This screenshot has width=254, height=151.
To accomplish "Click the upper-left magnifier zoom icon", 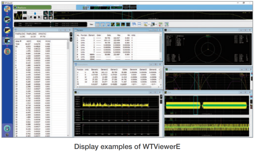I will click(x=45, y=13).
